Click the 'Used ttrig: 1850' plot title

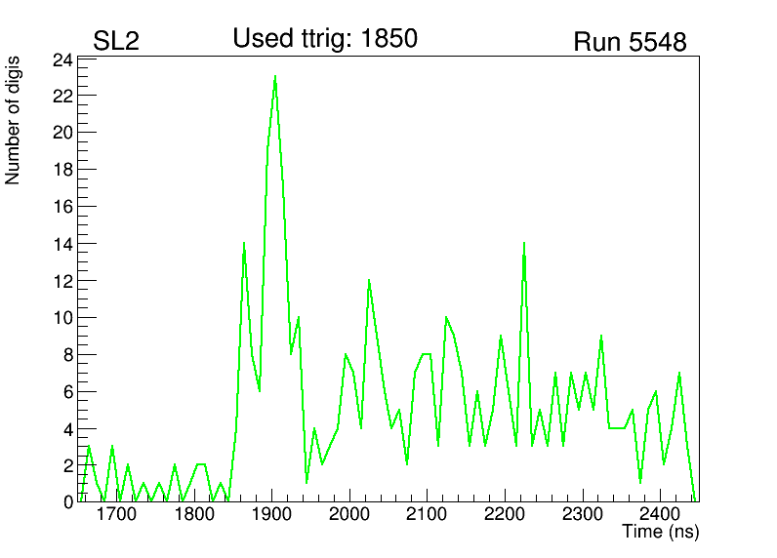pos(325,39)
